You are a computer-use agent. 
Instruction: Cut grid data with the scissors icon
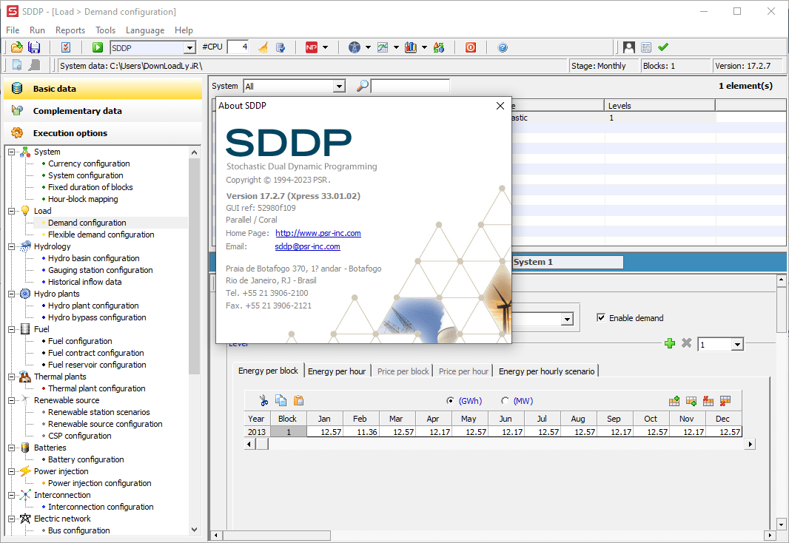pos(263,400)
